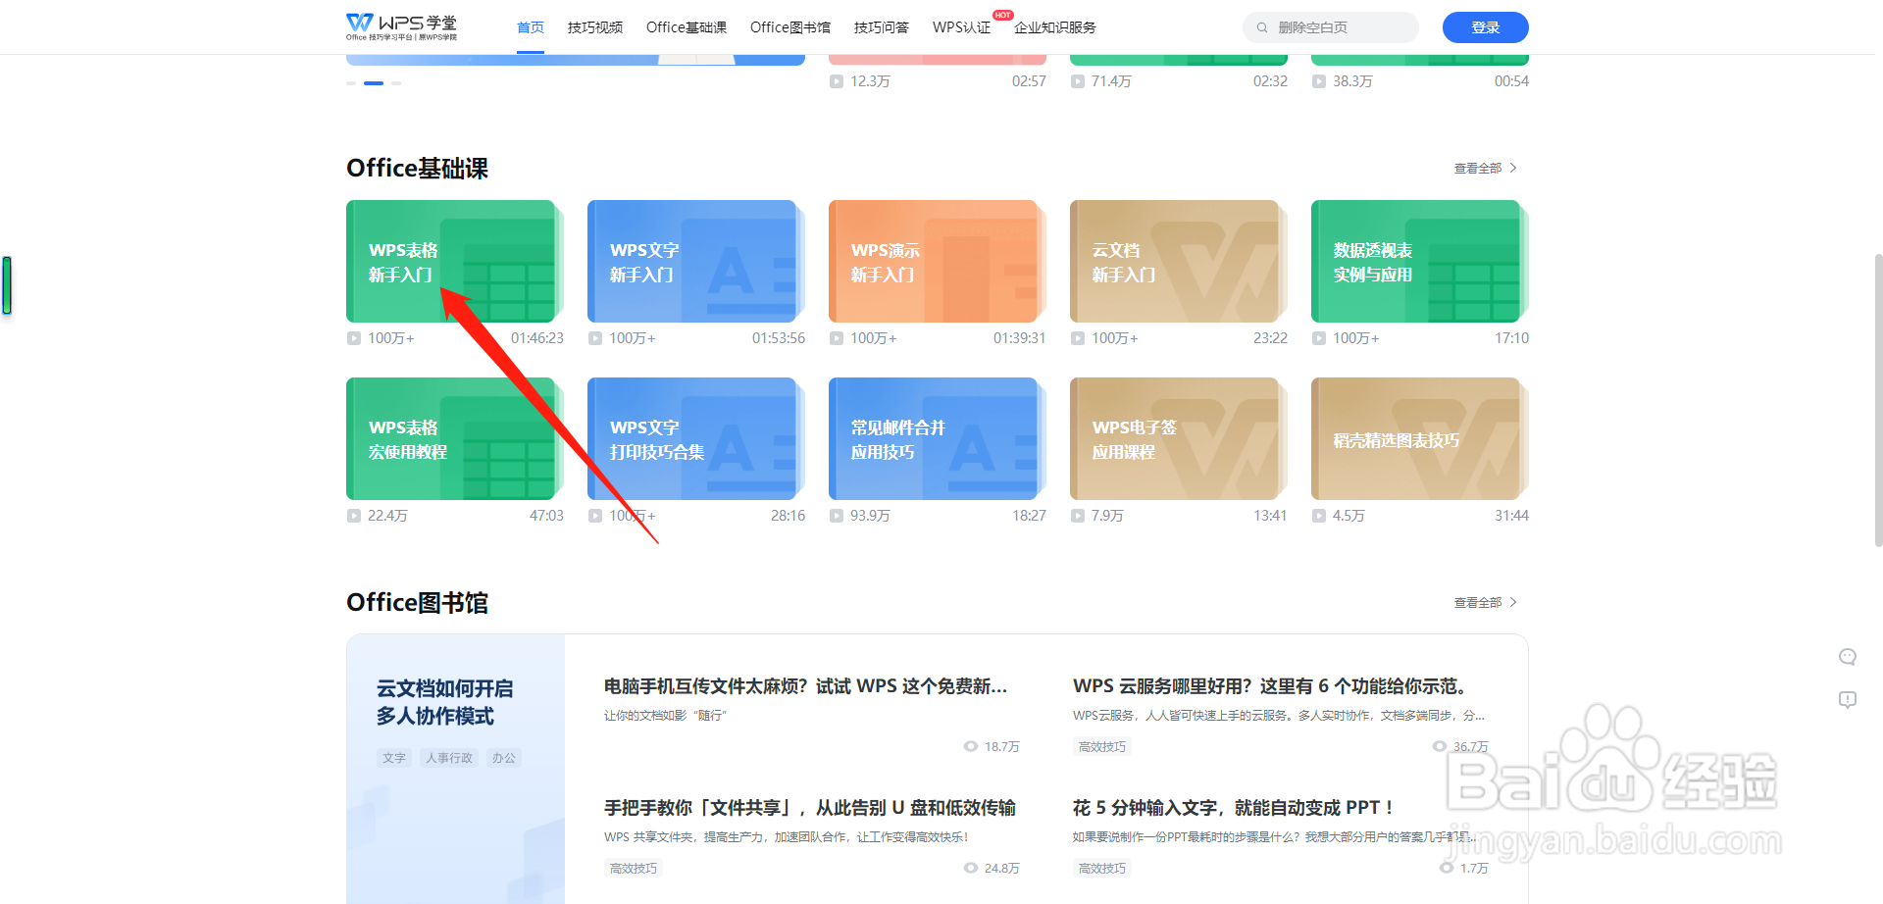Click the 人事行政 tag
Screen dimensions: 1883x904
449,758
